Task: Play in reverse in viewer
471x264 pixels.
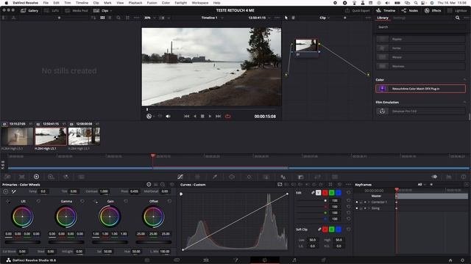Action: click(x=194, y=116)
